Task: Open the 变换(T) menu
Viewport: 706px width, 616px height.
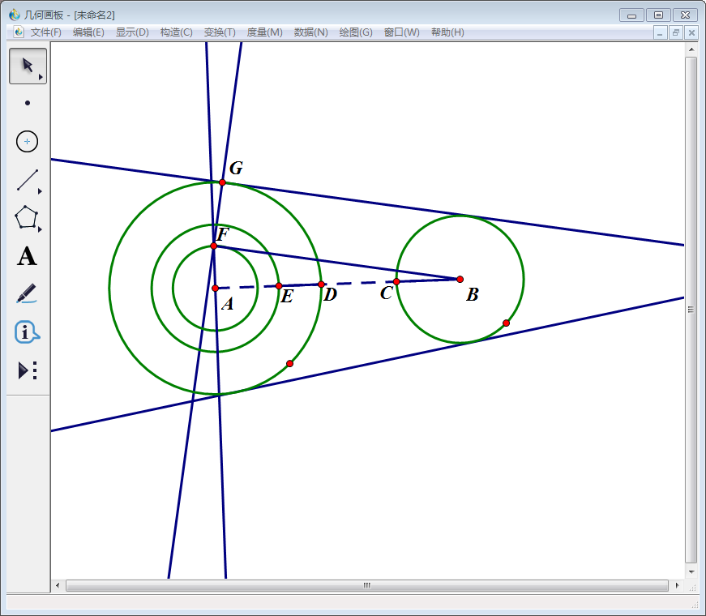Action: coord(220,32)
